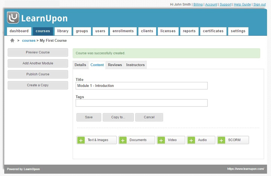The image size is (271, 176).
Task: Click the "Hi John Smith" greeting
Action: pyautogui.click(x=180, y=5)
